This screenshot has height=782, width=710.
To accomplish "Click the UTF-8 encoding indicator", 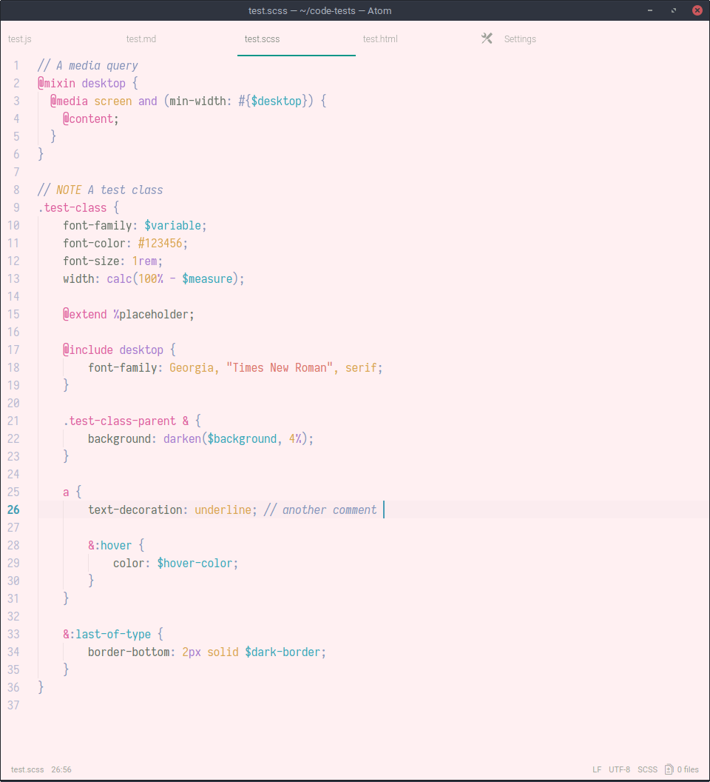I will [x=619, y=769].
